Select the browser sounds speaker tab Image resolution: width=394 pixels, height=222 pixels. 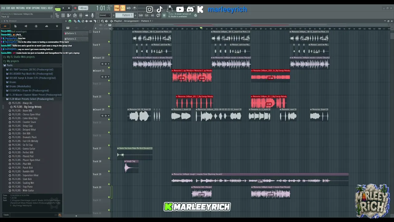[26, 26]
